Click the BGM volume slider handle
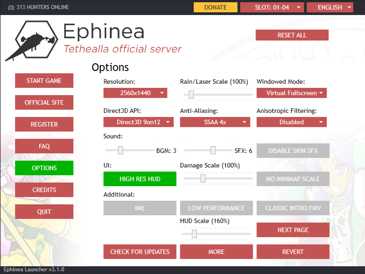This screenshot has height=274, width=365. tap(120, 150)
